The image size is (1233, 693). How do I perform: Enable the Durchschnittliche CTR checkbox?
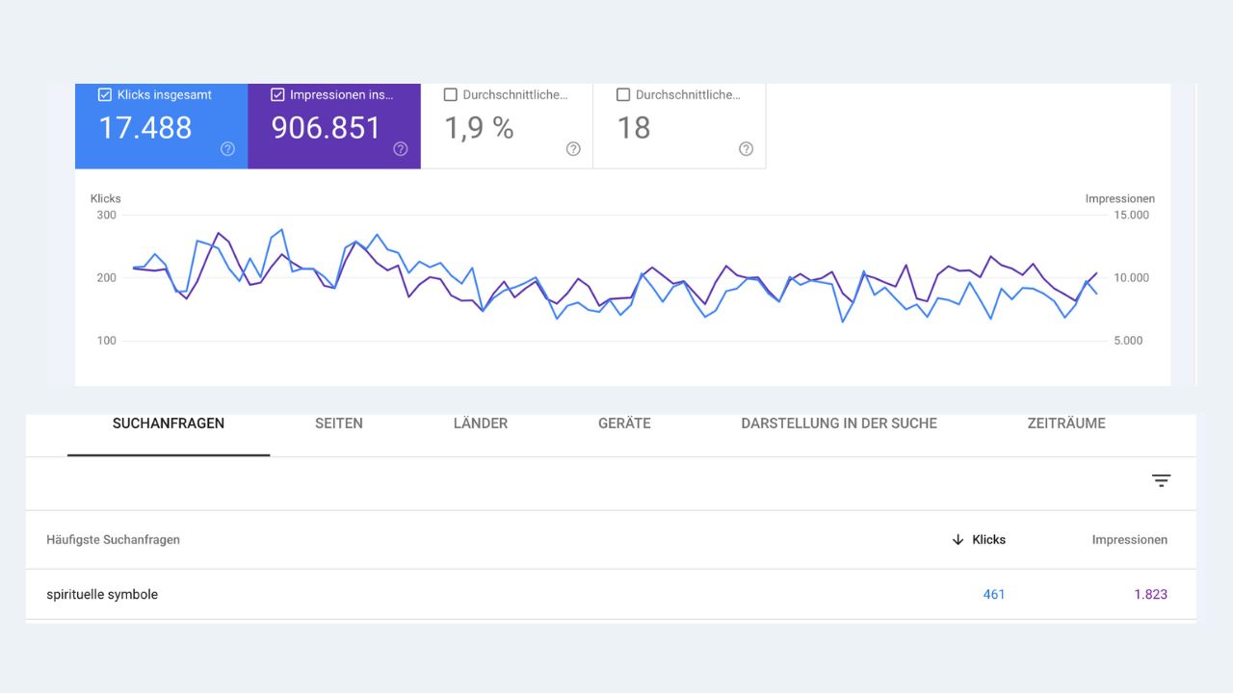[449, 94]
